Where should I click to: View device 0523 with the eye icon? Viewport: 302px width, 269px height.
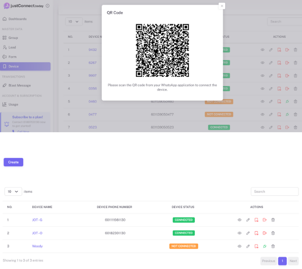(x=262, y=127)
